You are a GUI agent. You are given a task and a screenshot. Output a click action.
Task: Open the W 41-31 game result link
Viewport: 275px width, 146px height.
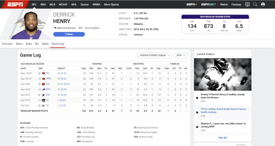point(62,73)
